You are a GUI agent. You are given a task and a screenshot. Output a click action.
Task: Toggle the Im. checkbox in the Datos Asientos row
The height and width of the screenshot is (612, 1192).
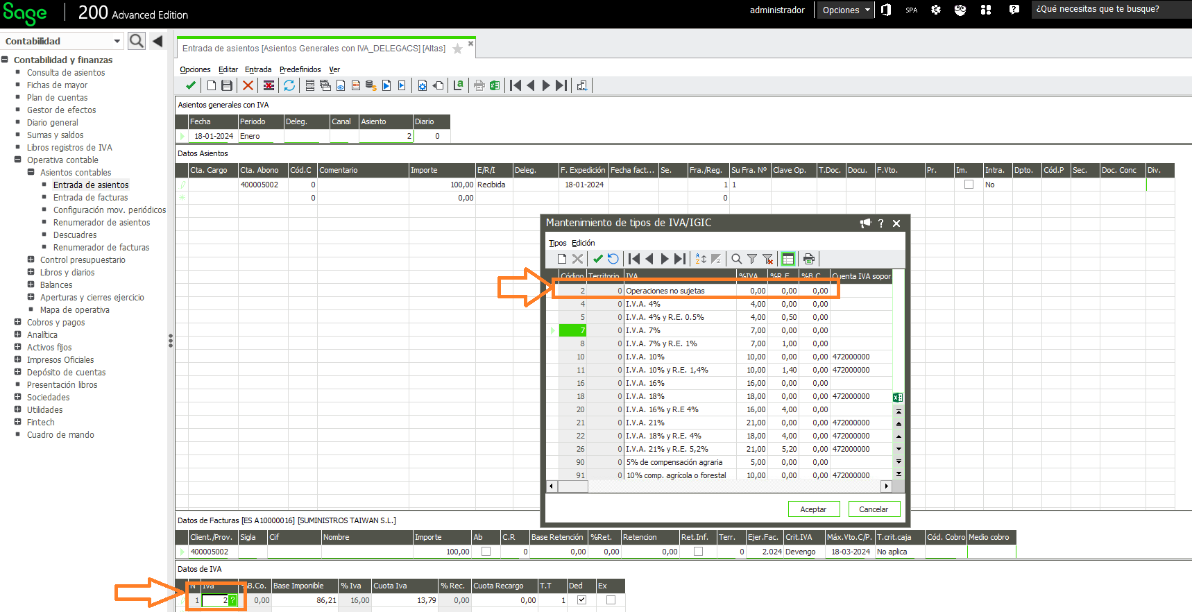pos(969,185)
